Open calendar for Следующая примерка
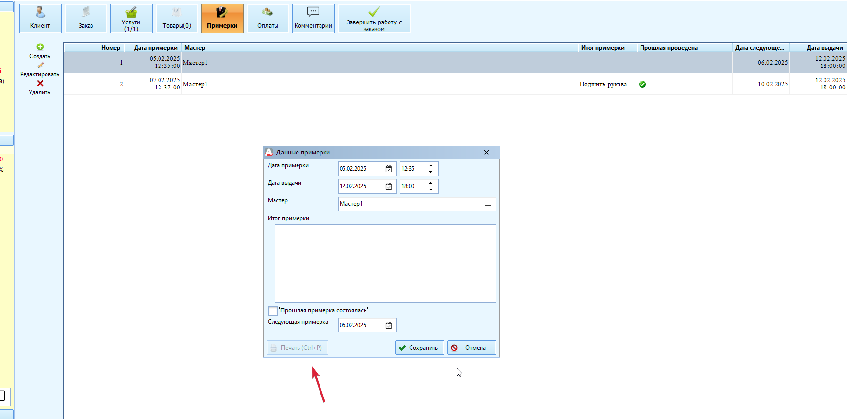Image resolution: width=847 pixels, height=419 pixels. coord(389,325)
